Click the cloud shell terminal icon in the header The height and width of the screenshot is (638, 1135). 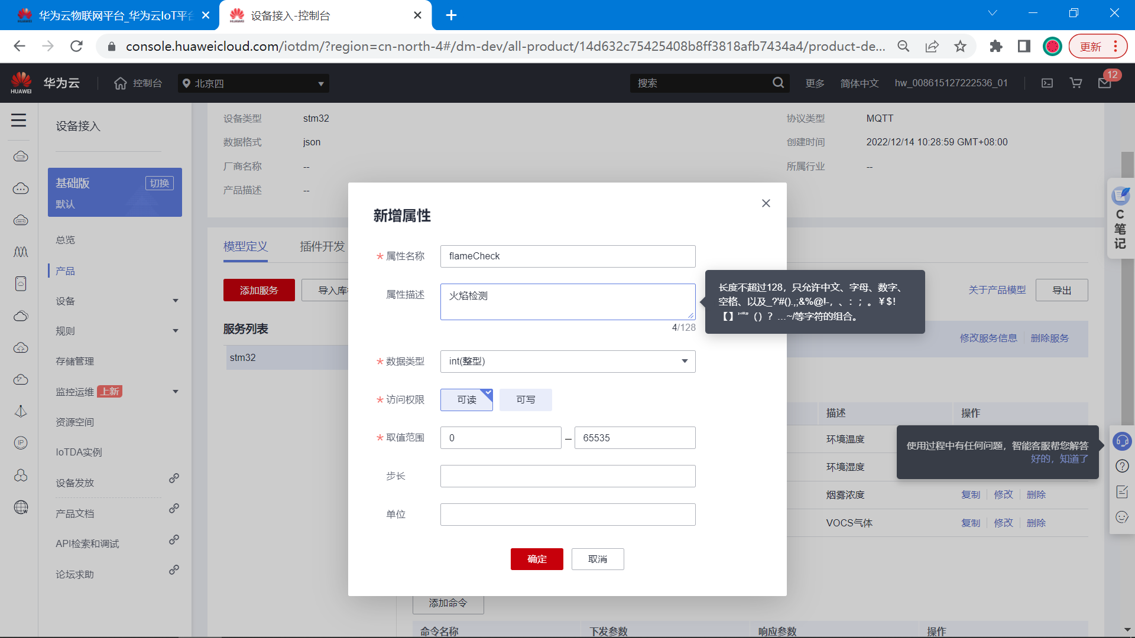[x=1047, y=83]
